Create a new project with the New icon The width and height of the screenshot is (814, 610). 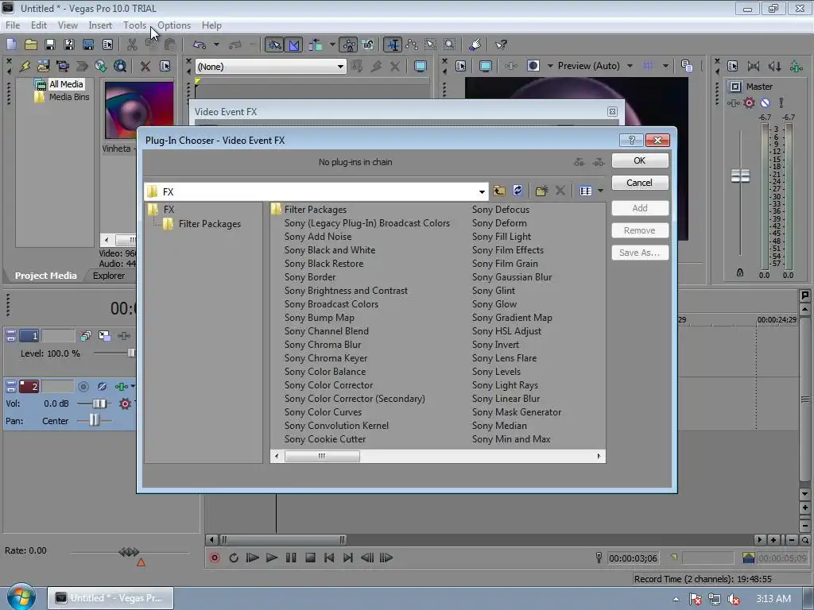tap(11, 44)
